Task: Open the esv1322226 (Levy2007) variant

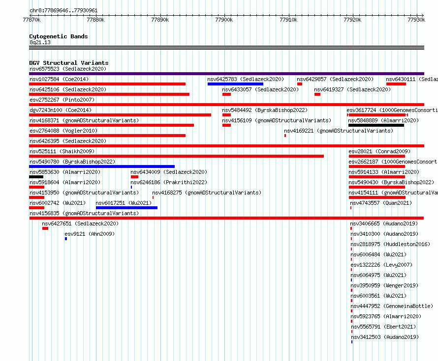Action: pyautogui.click(x=381, y=265)
